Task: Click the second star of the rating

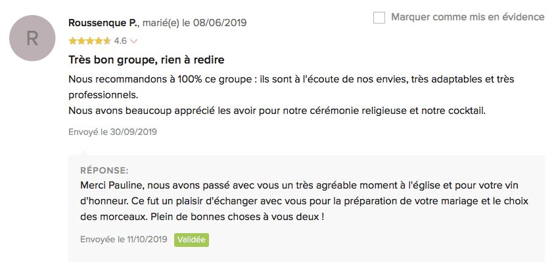Action: coord(81,41)
